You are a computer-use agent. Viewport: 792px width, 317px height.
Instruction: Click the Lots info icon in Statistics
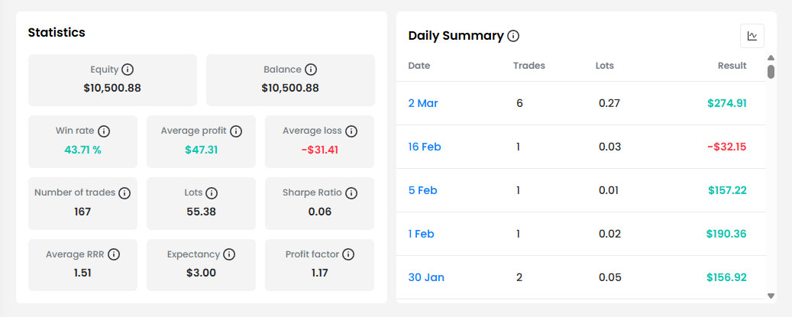(212, 193)
